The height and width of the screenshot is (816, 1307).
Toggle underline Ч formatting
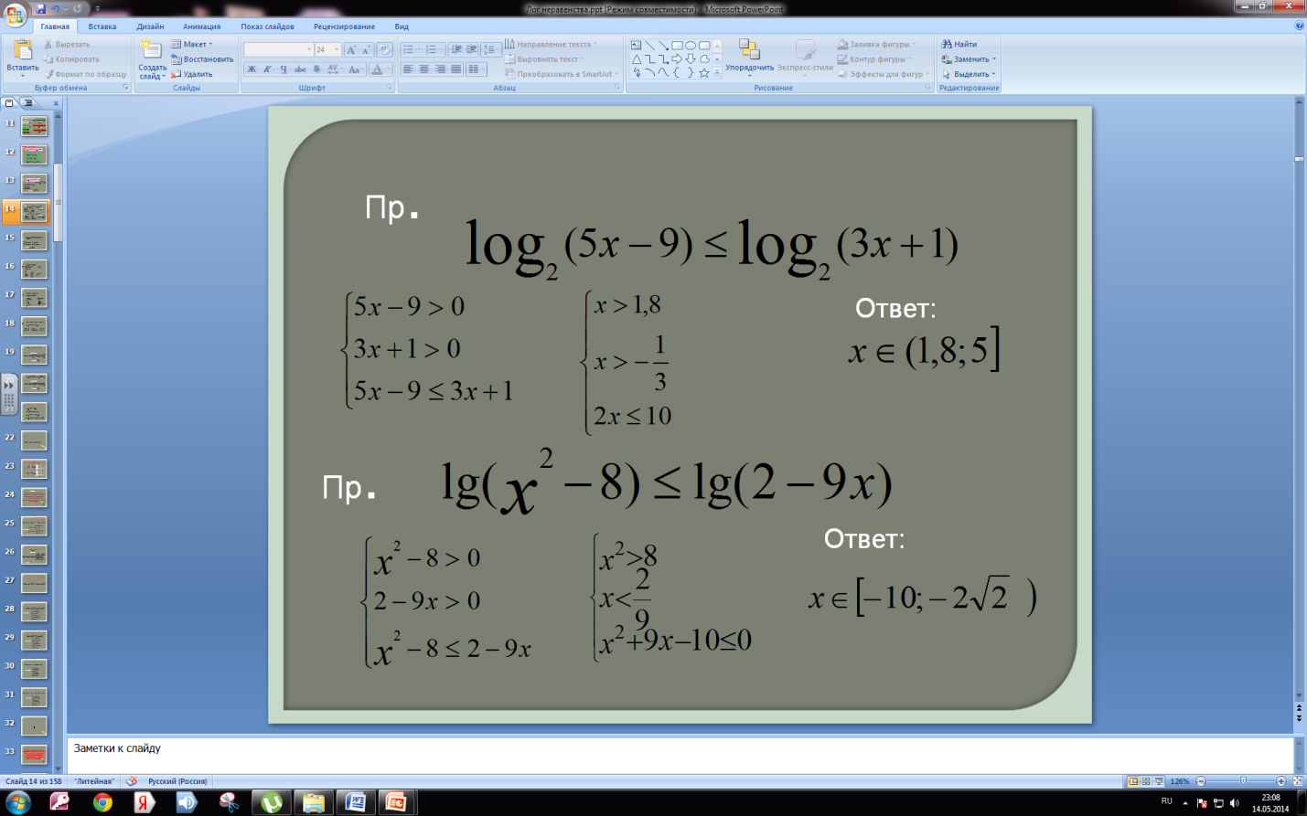(x=284, y=69)
